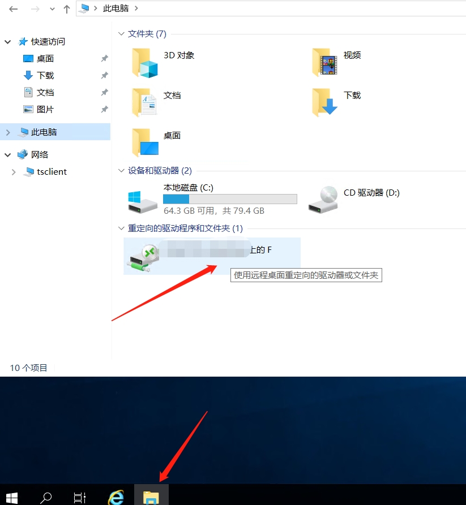Select 此电脑 in the navigation pane
Viewport: 466px width, 505px height.
click(44, 132)
